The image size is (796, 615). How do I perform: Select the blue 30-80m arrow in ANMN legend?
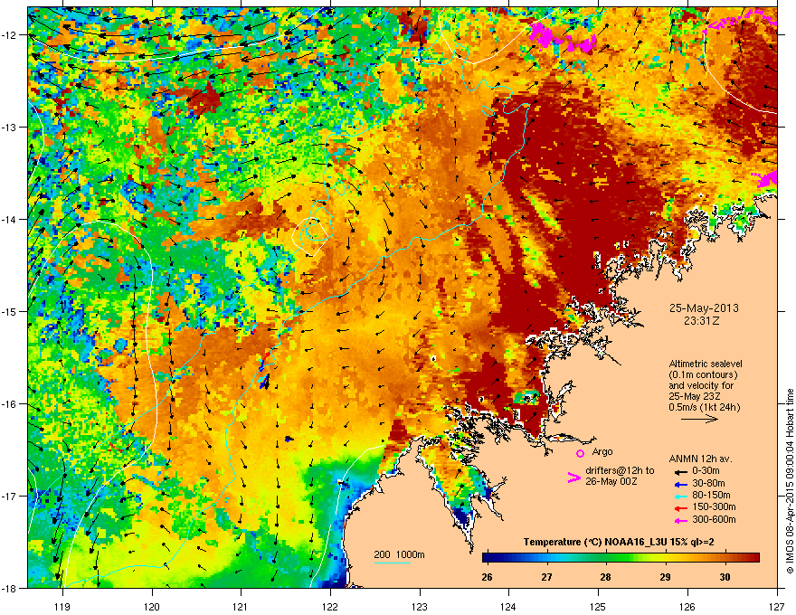pyautogui.click(x=681, y=484)
